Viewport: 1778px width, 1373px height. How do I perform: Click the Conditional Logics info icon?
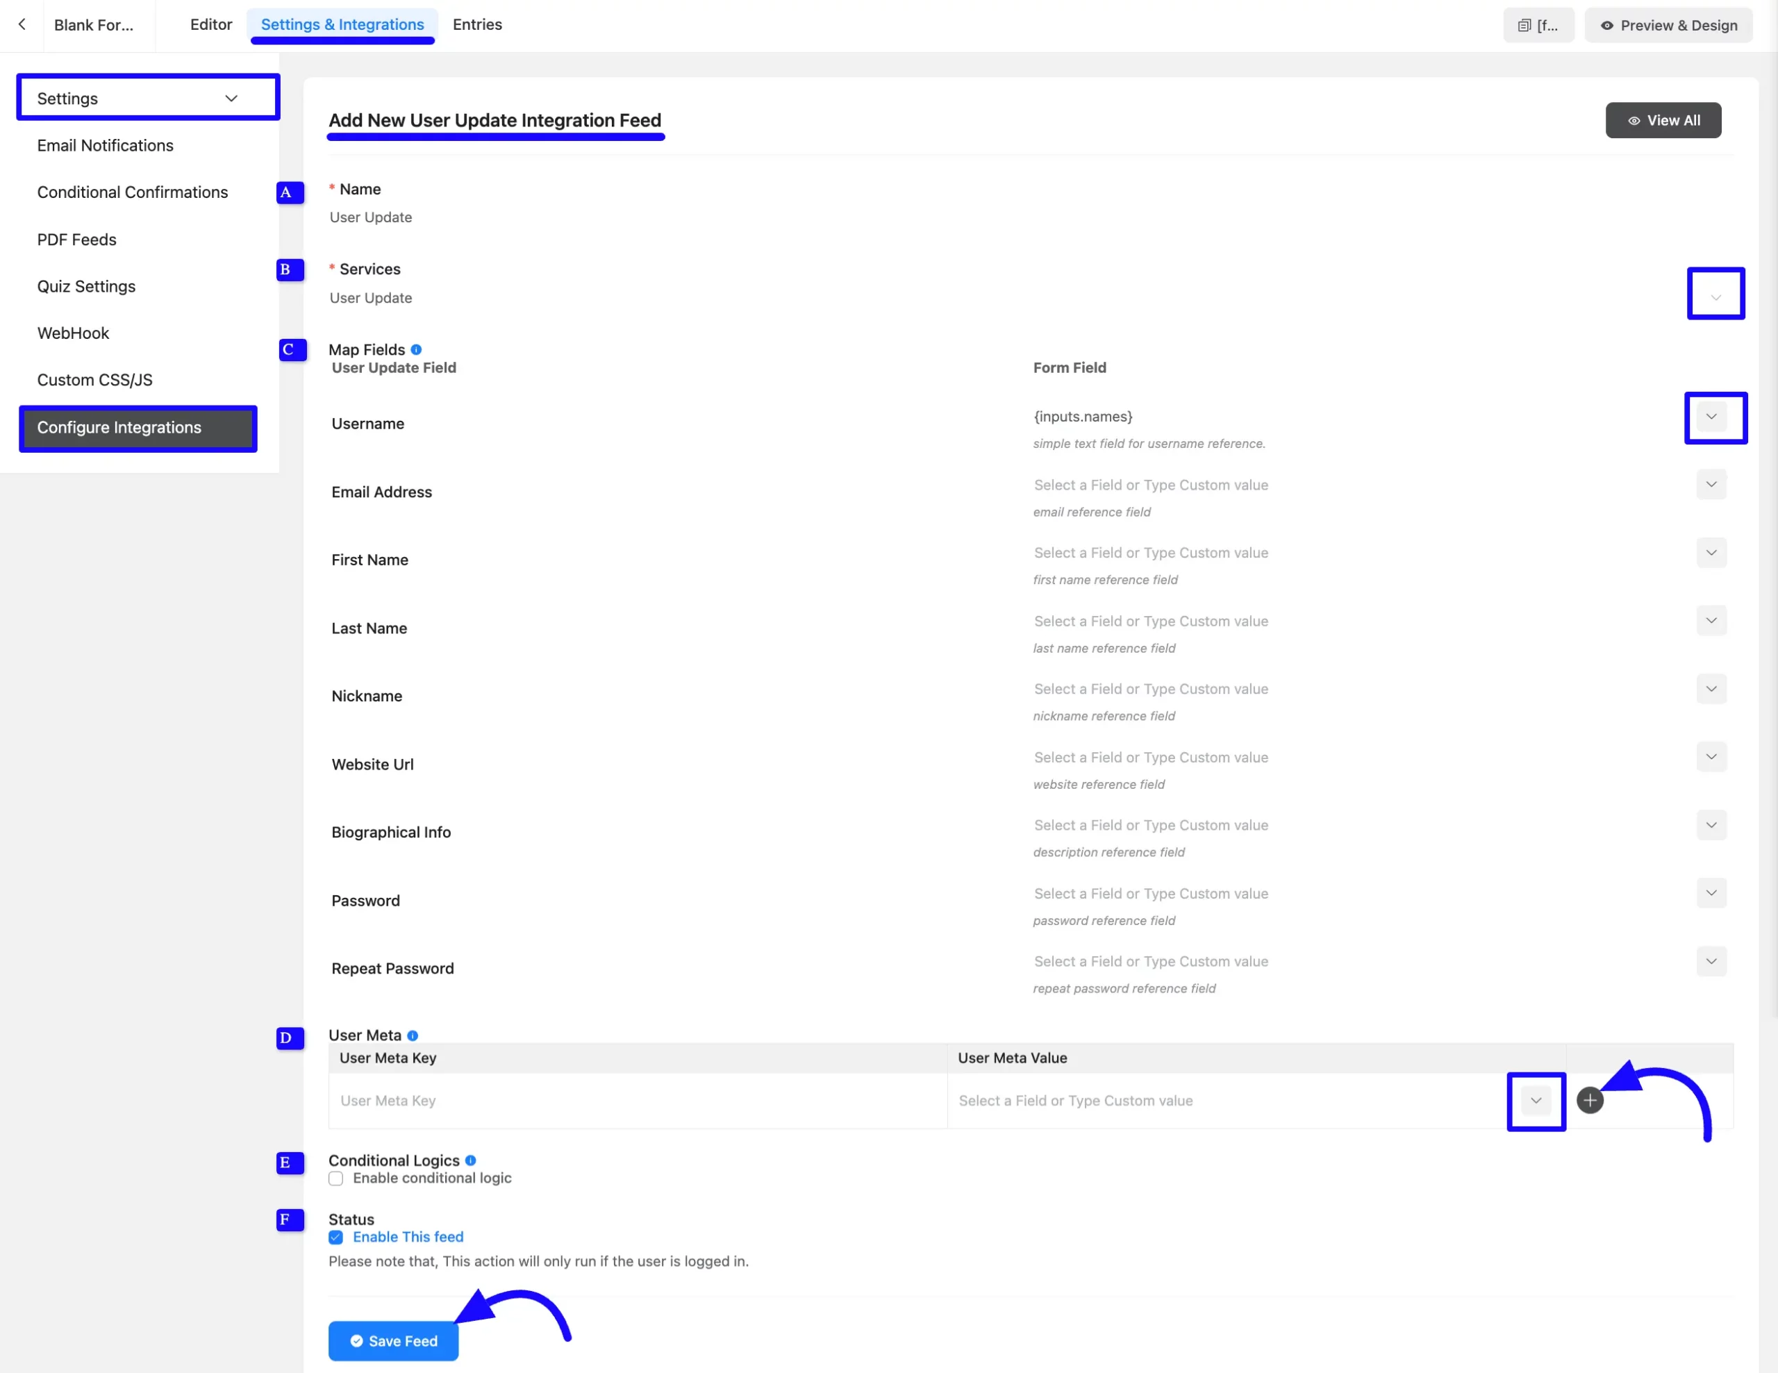[472, 1160]
